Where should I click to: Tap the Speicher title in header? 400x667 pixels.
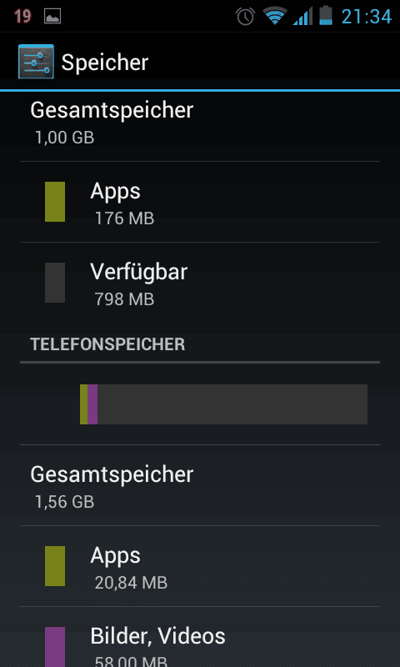105,63
